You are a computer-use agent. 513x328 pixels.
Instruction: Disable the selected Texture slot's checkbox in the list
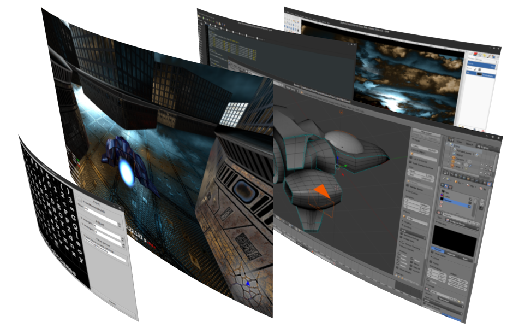(468, 207)
